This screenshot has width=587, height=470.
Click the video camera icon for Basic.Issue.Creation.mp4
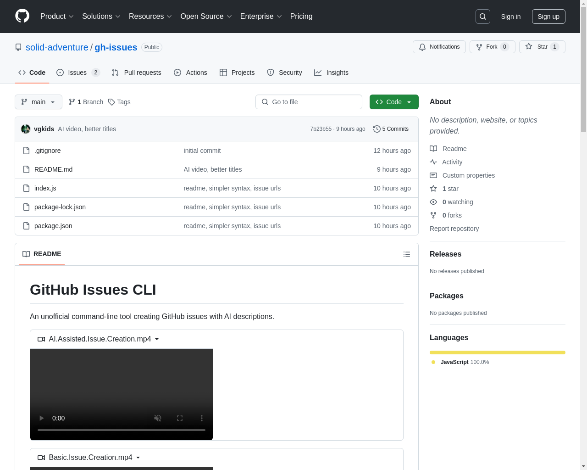pos(41,458)
